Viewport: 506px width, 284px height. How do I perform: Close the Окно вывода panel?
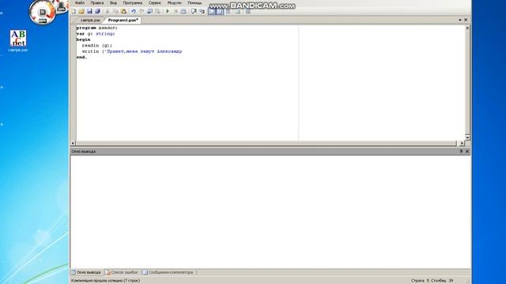coord(467,151)
